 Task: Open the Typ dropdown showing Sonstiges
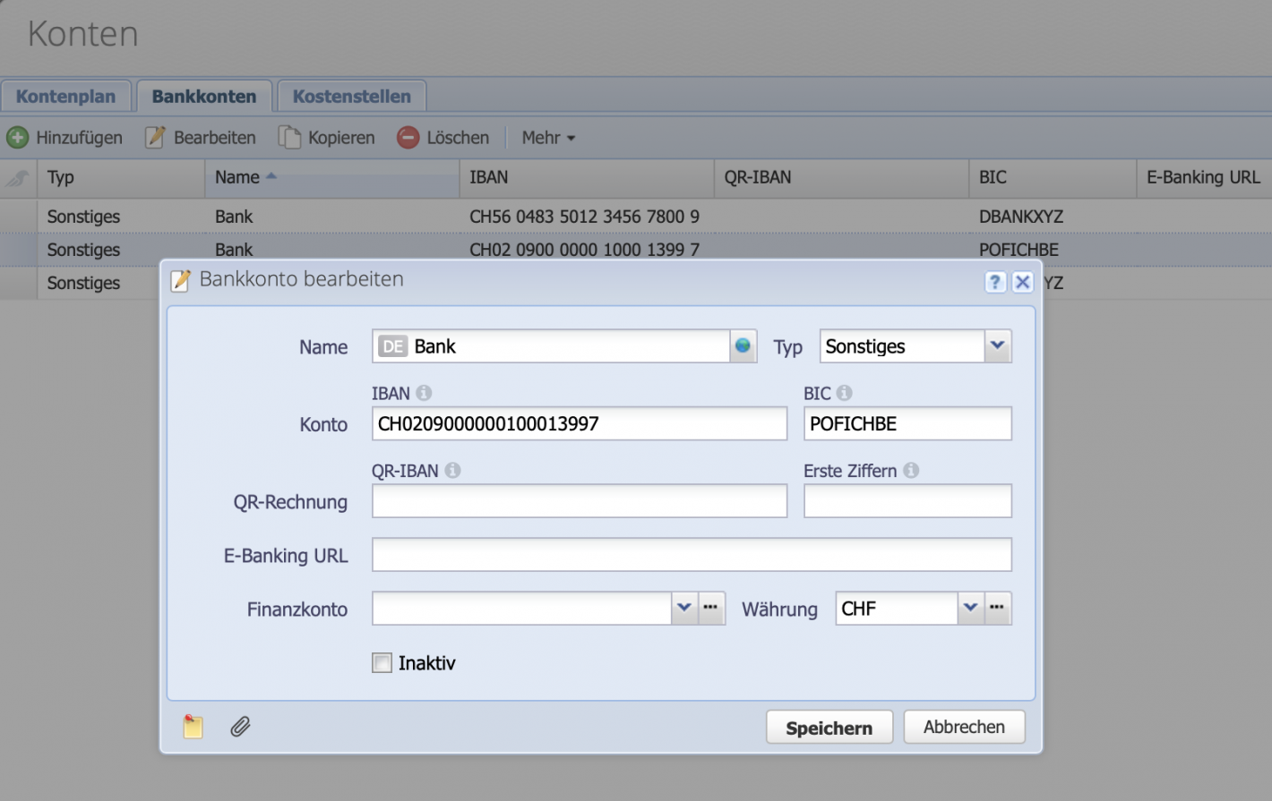pyautogui.click(x=997, y=346)
